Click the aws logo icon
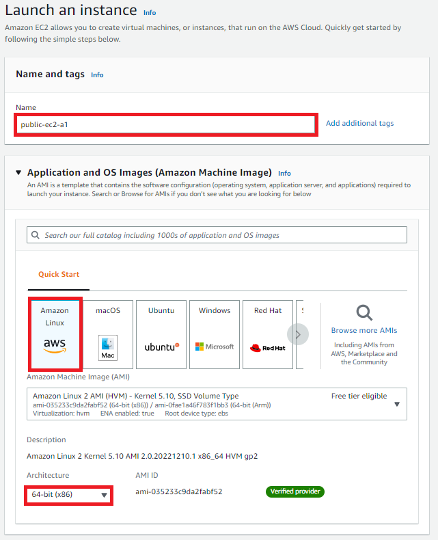 [x=55, y=345]
